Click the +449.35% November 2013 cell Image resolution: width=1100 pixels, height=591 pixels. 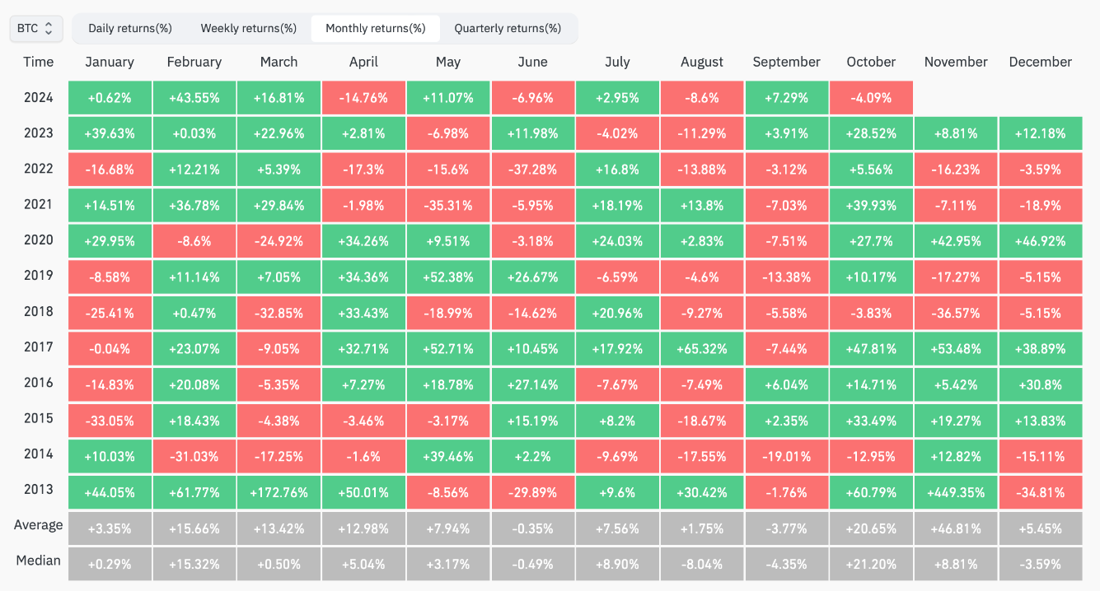tap(956, 492)
